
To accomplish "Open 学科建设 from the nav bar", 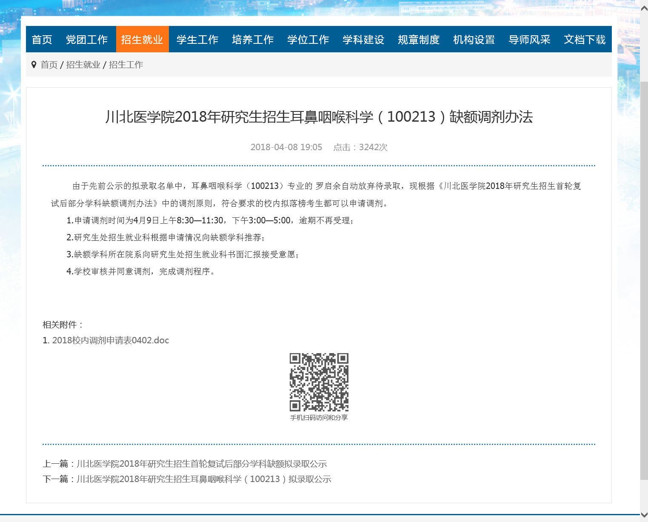I will (363, 40).
